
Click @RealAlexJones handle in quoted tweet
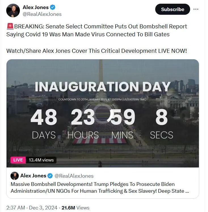(74, 176)
